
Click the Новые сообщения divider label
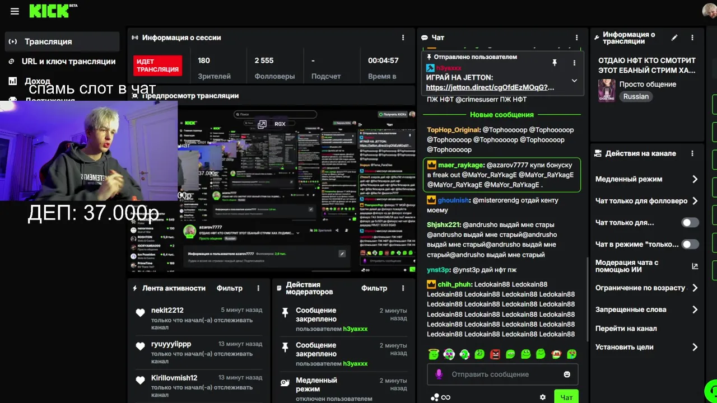point(502,115)
